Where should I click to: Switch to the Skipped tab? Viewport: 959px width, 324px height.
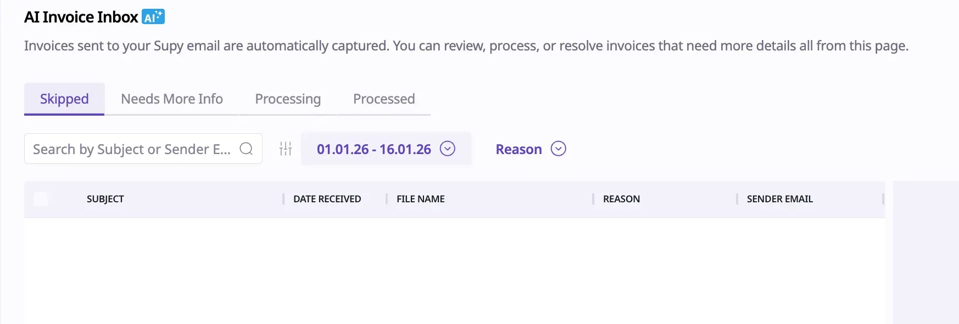64,99
